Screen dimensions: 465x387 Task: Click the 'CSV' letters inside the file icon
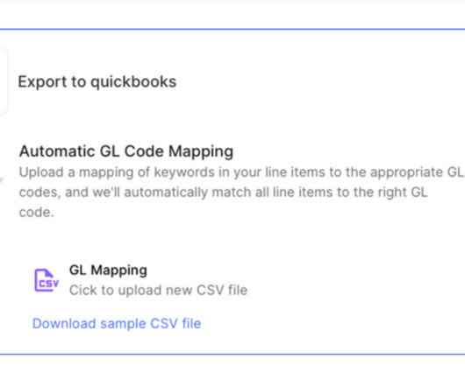click(48, 284)
